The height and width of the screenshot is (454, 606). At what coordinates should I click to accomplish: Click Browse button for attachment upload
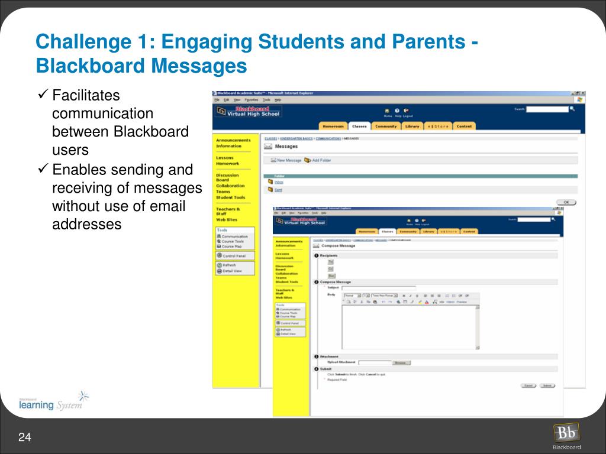401,363
